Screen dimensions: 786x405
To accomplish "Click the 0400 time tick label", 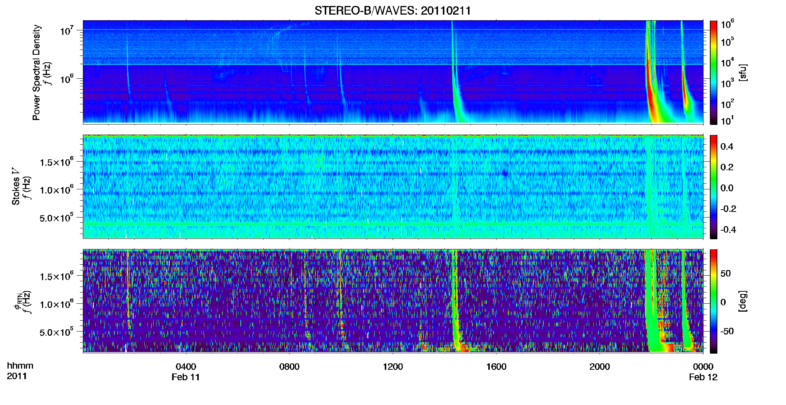I will coord(186,366).
